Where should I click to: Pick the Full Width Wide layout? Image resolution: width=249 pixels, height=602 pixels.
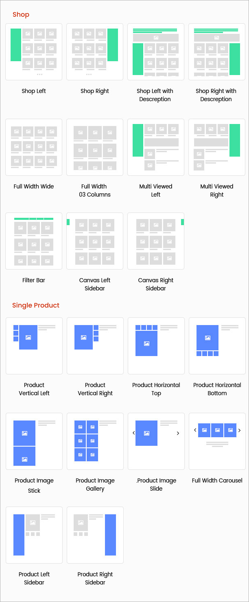pos(34,147)
